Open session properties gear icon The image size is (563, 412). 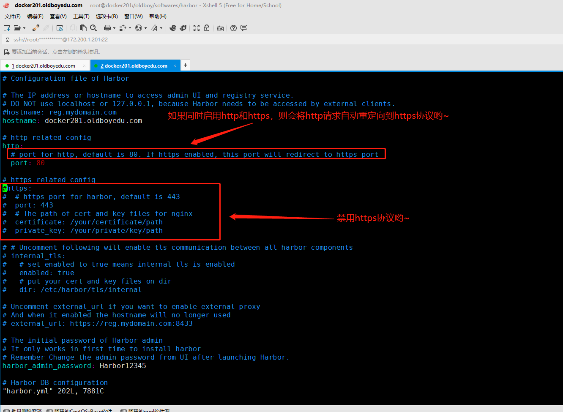[x=60, y=28]
